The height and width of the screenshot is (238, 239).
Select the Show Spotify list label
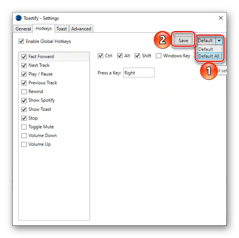pyautogui.click(x=41, y=100)
